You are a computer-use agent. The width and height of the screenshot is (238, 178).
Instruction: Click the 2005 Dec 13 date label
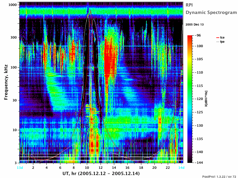195,25
